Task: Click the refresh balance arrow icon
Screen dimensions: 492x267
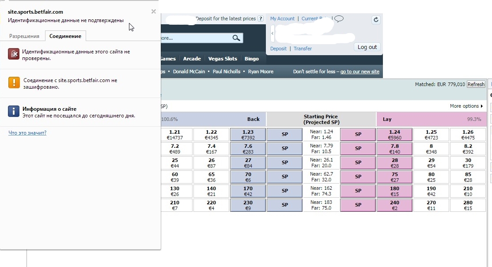Action: click(x=375, y=20)
